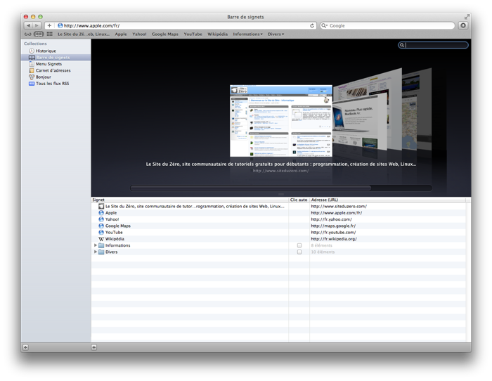
Task: Add new collection with bottom-left plus button
Action: click(x=25, y=347)
